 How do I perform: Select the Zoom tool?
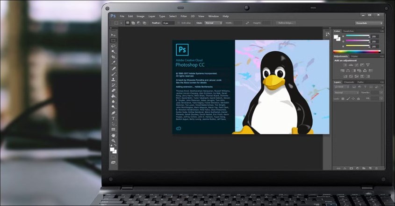pyautogui.click(x=114, y=141)
